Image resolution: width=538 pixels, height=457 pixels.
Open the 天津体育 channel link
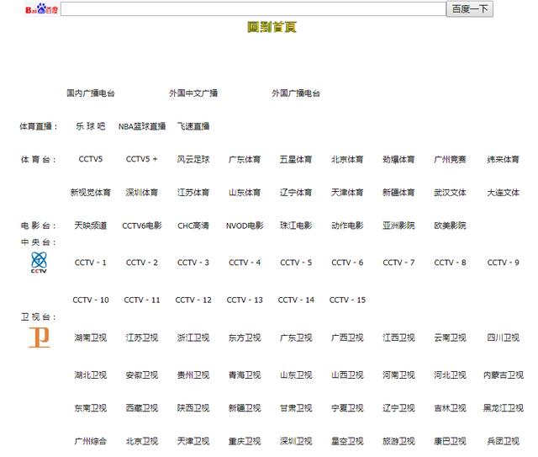(x=347, y=193)
